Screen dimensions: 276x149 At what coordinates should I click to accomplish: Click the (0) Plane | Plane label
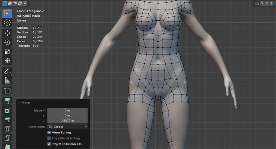pyautogui.click(x=28, y=16)
